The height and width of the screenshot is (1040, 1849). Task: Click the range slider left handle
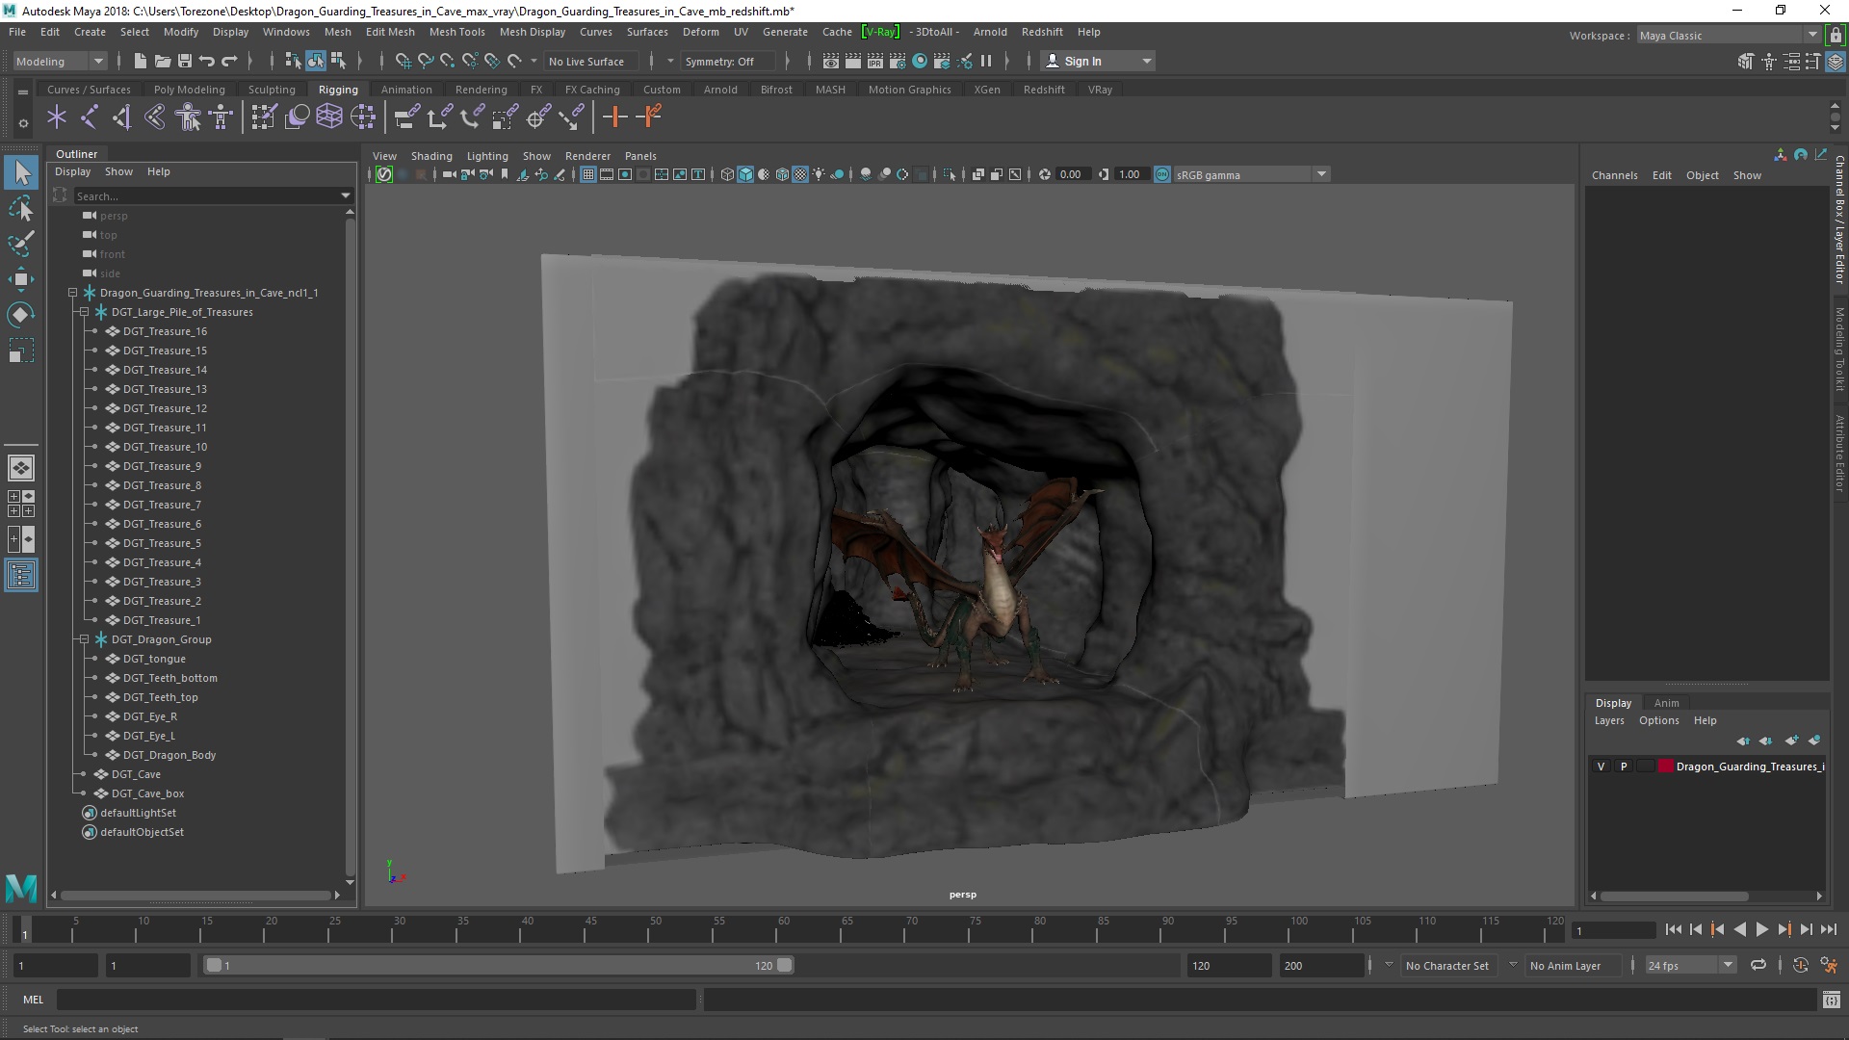[x=214, y=965]
